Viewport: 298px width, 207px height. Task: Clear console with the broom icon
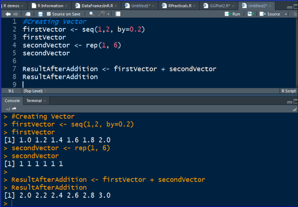click(x=295, y=109)
